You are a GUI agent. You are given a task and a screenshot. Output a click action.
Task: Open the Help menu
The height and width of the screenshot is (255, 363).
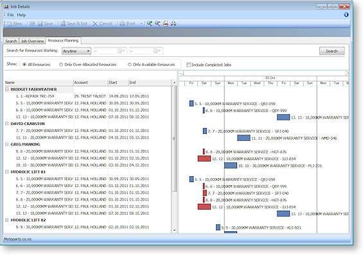[x=21, y=15]
